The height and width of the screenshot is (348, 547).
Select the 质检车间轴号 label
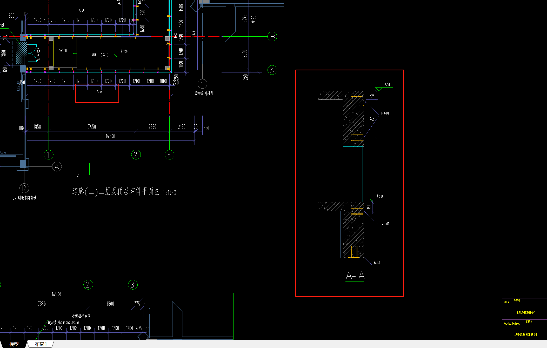204,93
